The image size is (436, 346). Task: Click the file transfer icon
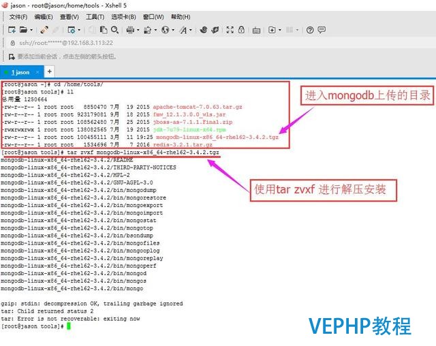click(x=147, y=30)
